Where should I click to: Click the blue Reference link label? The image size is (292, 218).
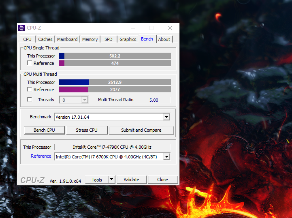(x=41, y=156)
